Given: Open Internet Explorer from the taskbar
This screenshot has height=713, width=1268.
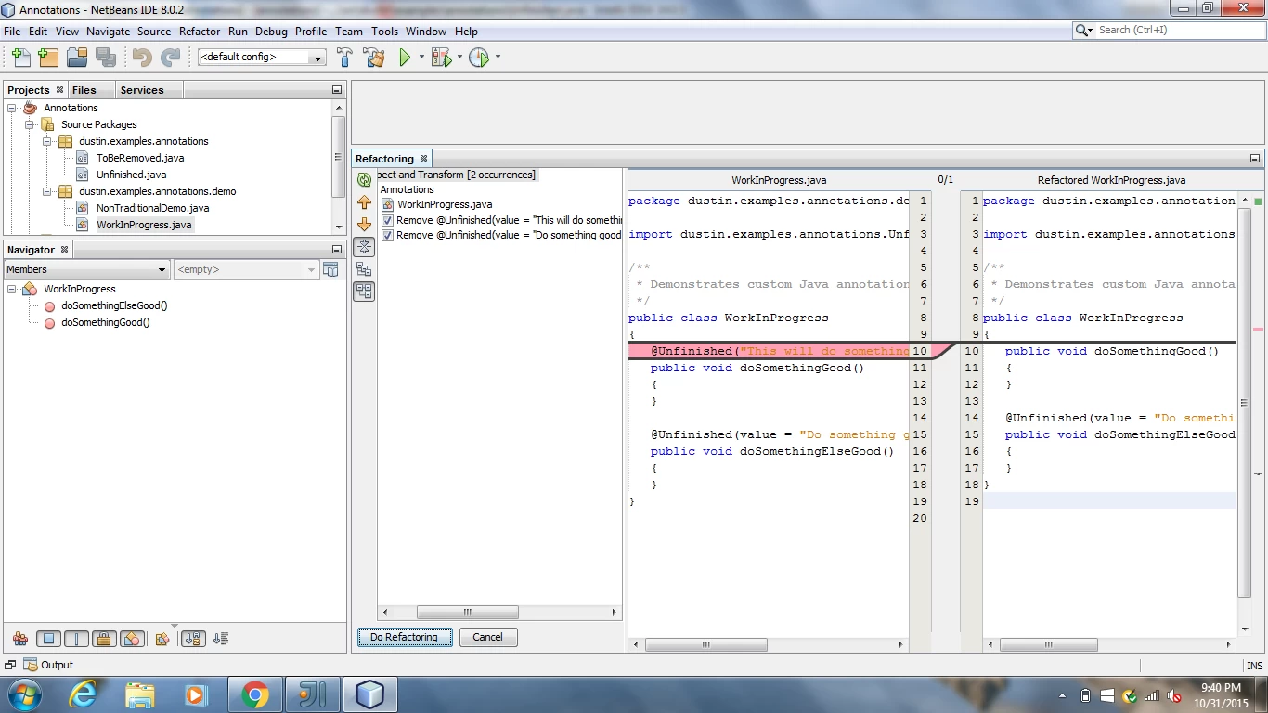Looking at the screenshot, I should pyautogui.click(x=83, y=694).
